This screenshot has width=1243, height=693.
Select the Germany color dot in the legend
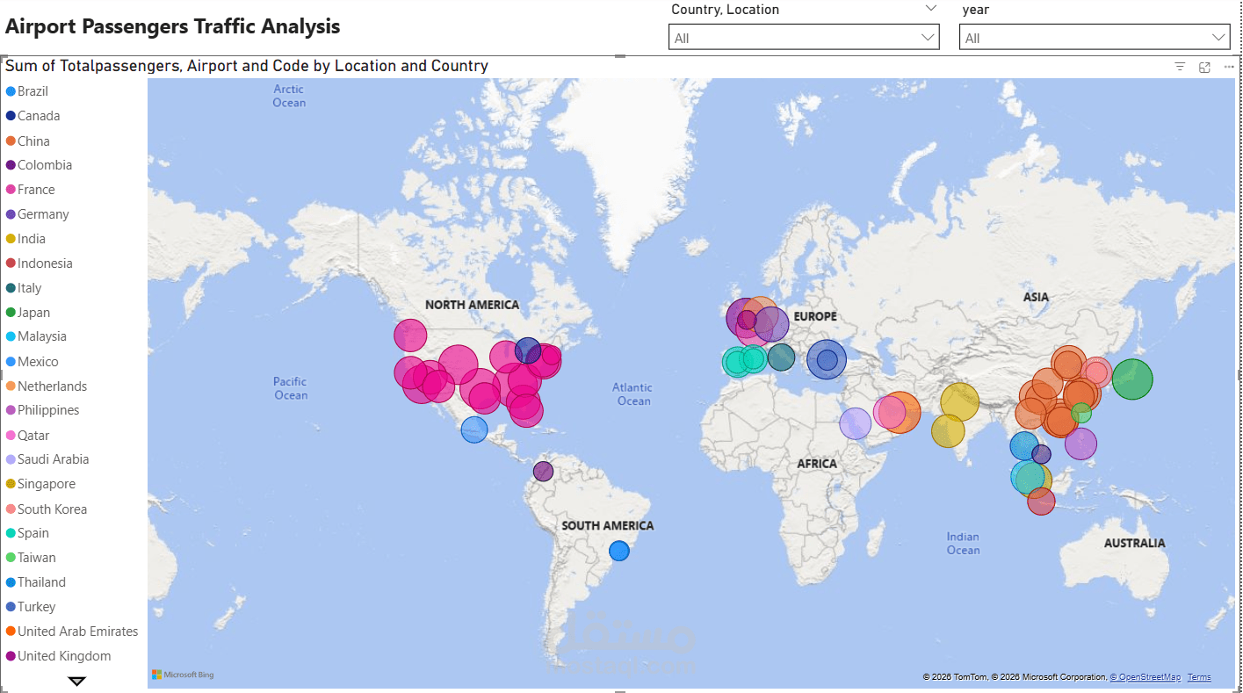click(x=11, y=213)
